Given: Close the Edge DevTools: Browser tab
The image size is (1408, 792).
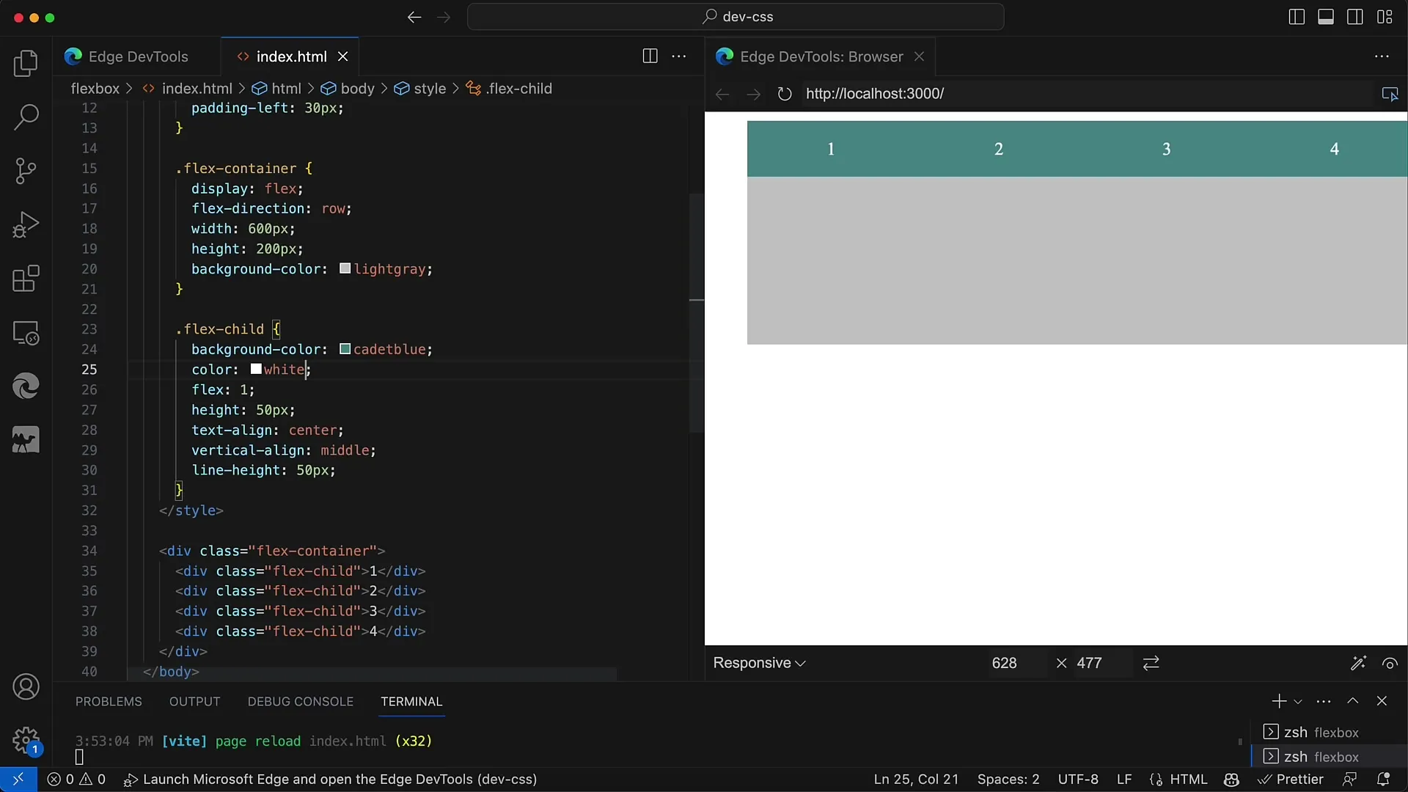Looking at the screenshot, I should click(x=919, y=56).
